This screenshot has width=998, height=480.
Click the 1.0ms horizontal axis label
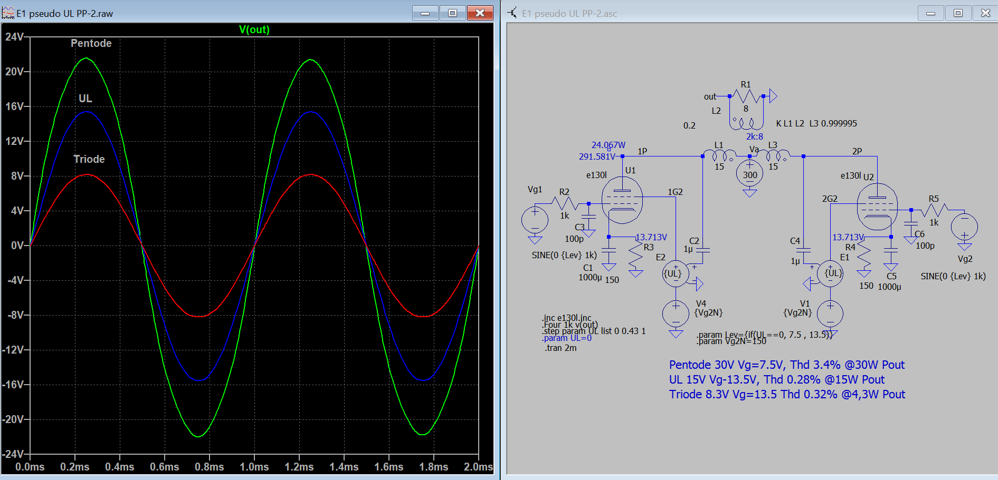point(254,467)
